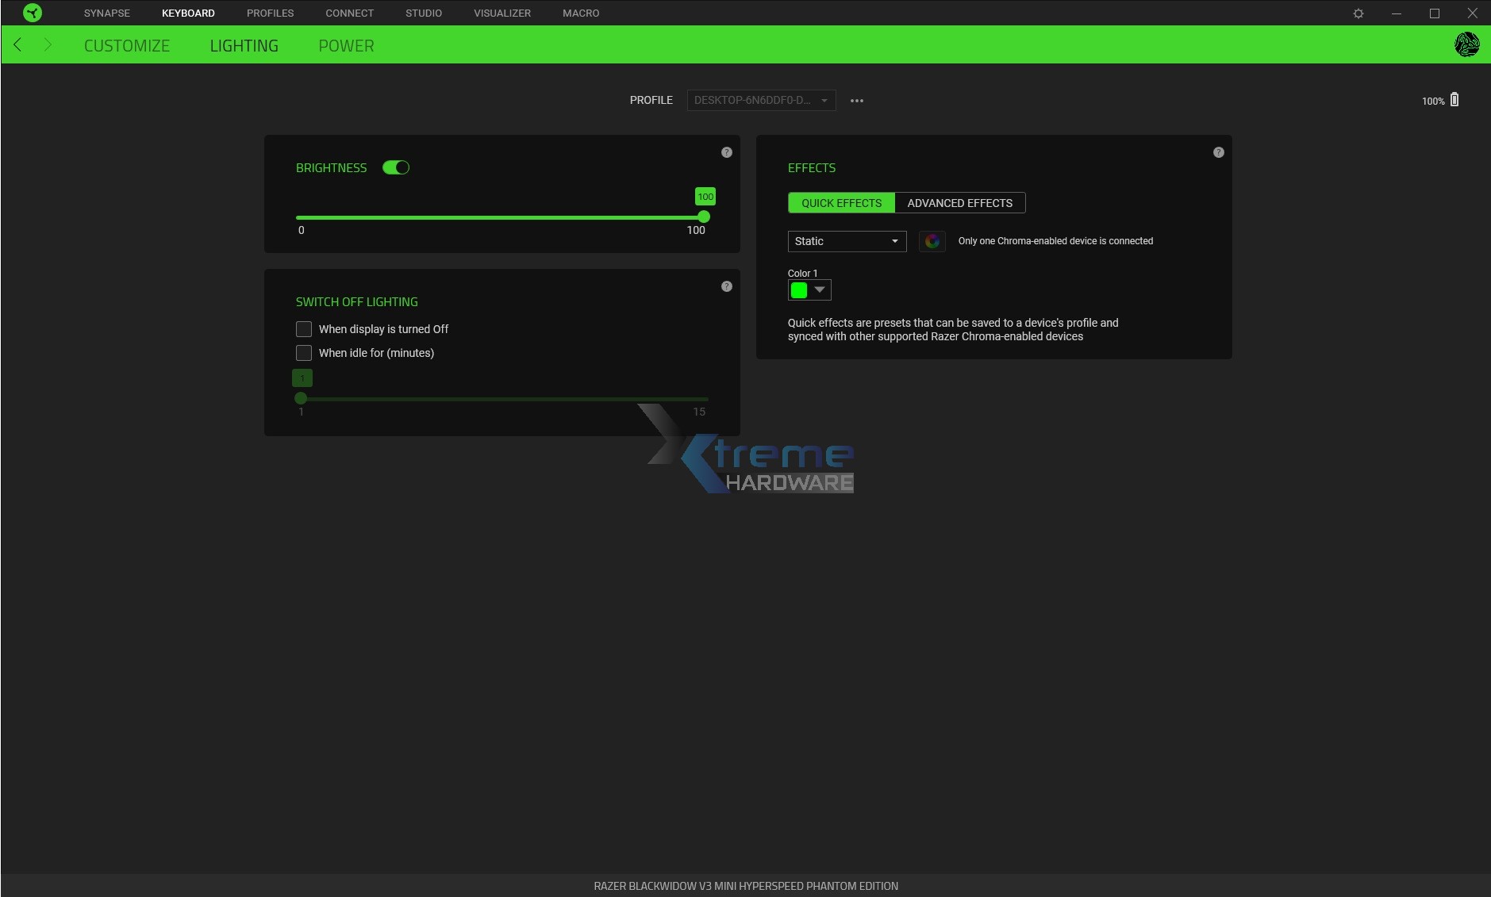This screenshot has width=1491, height=897.
Task: Switch to the Power tab
Action: tap(345, 45)
